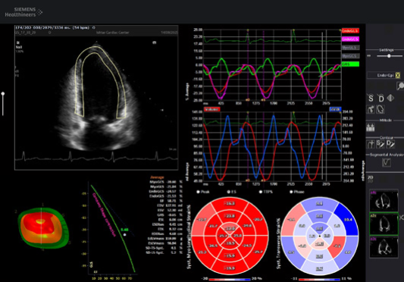The image size is (404, 282).
Task: Click the magnifier zoom icon
Action: pyautogui.click(x=400, y=86)
